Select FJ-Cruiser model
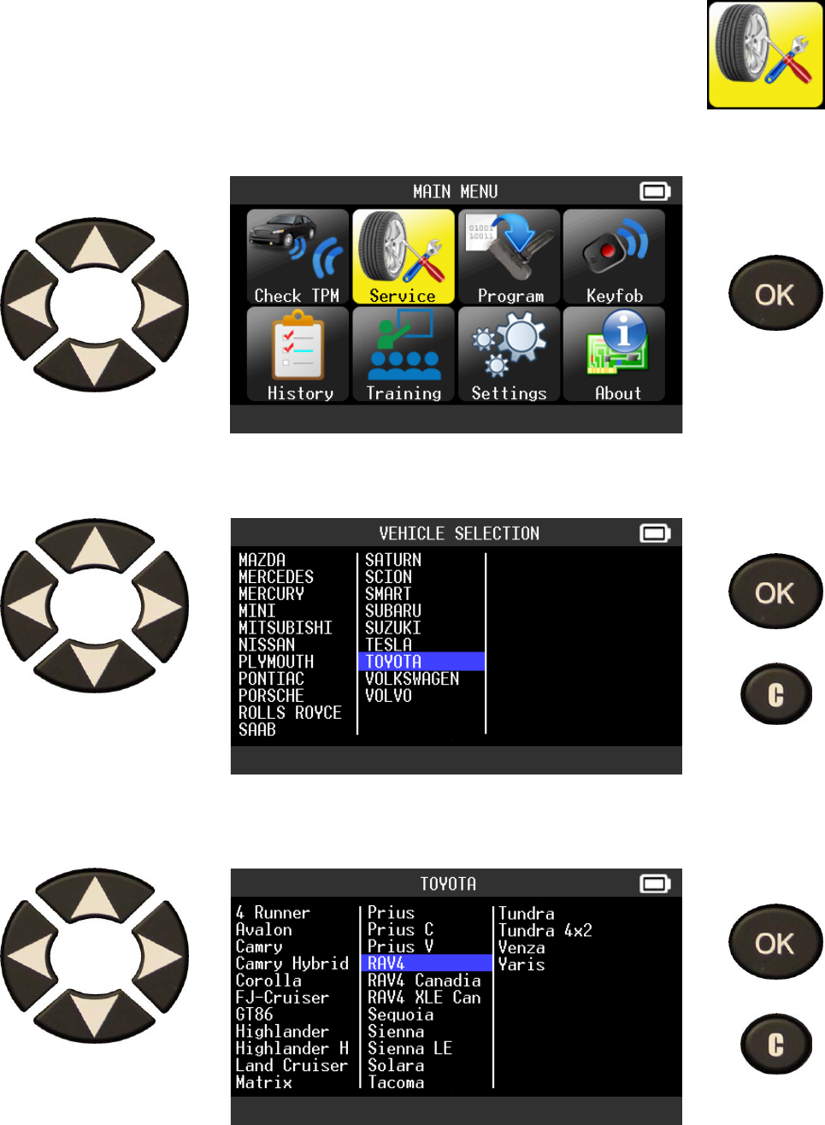 tap(282, 998)
